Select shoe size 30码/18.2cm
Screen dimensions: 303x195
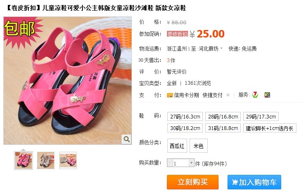tap(185, 128)
